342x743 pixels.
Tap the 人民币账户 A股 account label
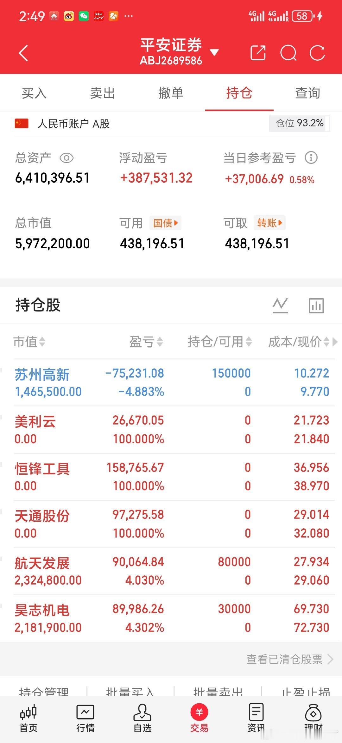coord(73,124)
